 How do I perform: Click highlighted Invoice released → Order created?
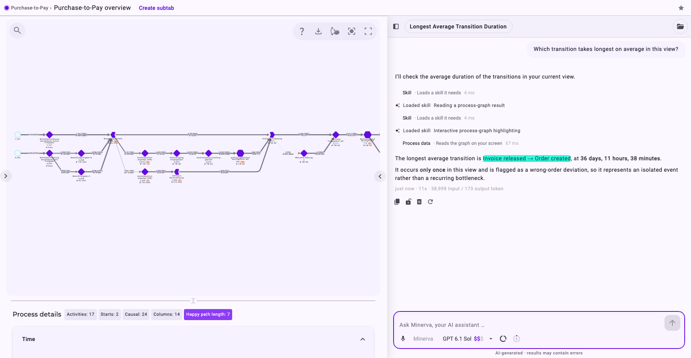[x=526, y=158]
